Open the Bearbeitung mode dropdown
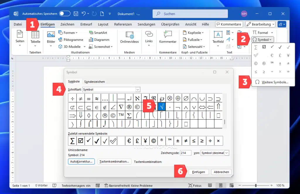 coord(260,24)
